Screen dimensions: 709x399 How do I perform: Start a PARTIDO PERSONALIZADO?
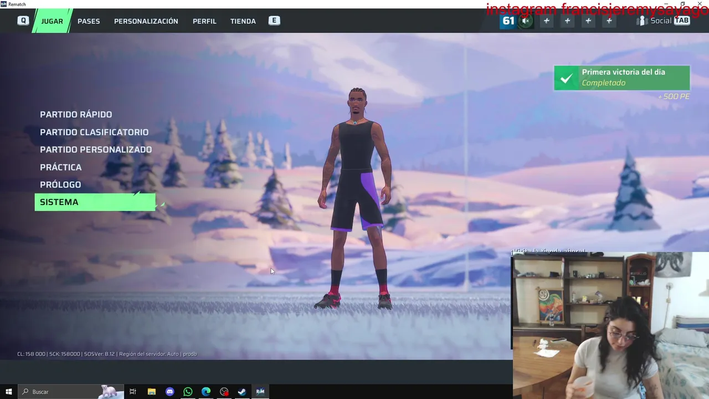click(96, 150)
